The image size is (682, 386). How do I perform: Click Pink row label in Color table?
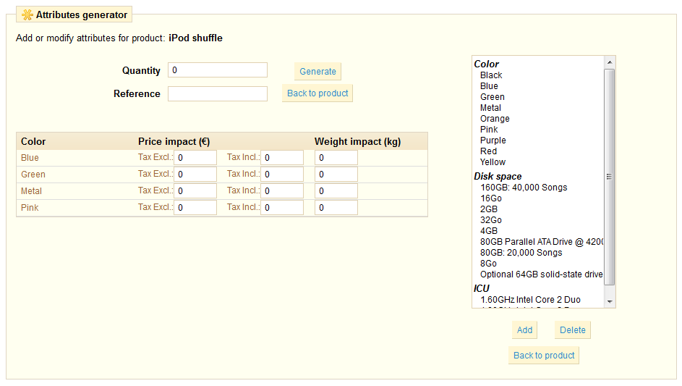click(x=30, y=207)
